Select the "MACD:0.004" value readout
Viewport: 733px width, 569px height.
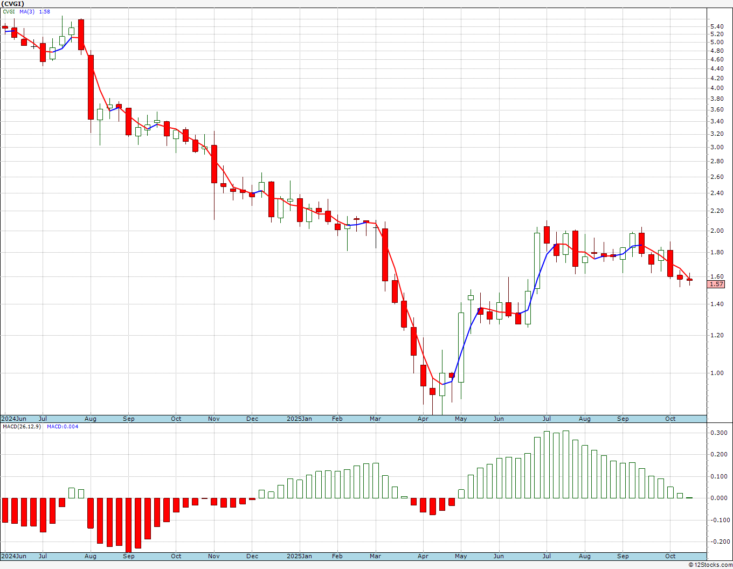coord(63,427)
